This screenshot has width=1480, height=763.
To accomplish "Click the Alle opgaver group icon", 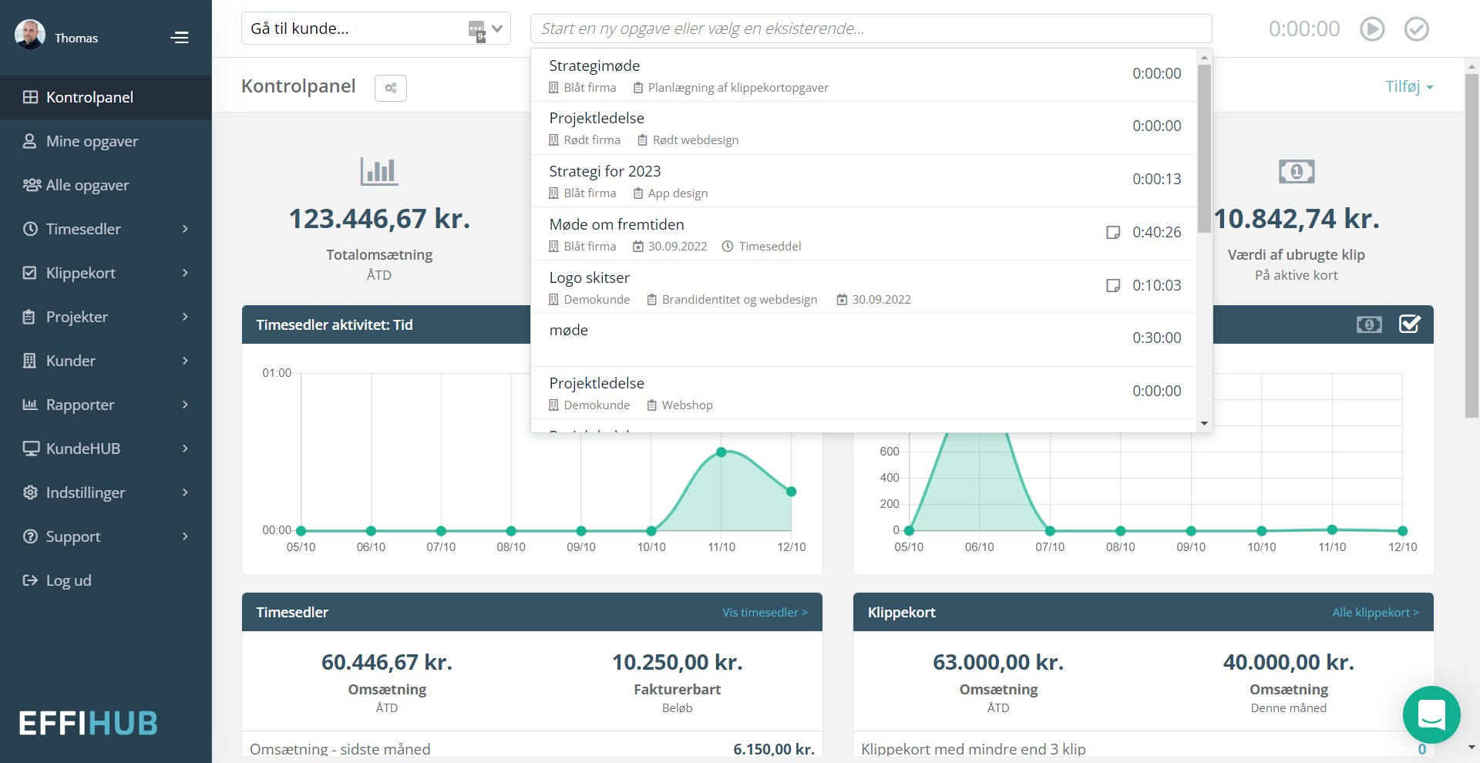I will pos(32,185).
